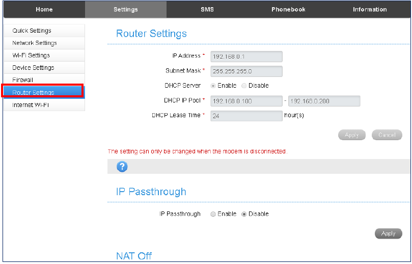This screenshot has height=264, width=412.
Task: Choose IP Passthrough Disable radio option
Action: (244, 214)
